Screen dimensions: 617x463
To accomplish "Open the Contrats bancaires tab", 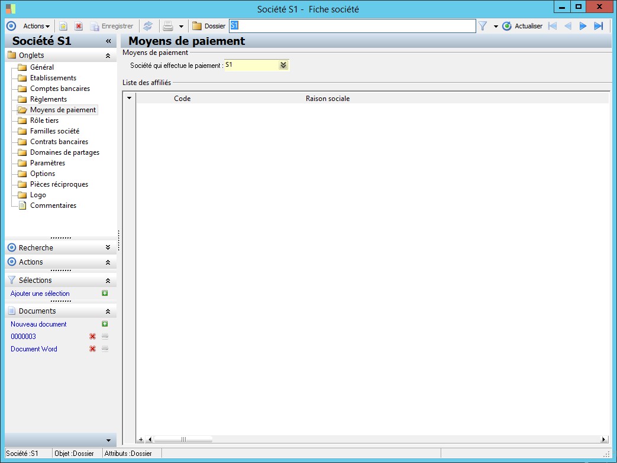I will click(x=59, y=141).
